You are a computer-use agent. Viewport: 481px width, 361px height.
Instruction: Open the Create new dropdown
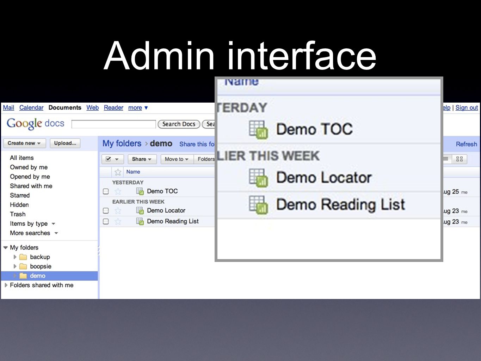(24, 143)
